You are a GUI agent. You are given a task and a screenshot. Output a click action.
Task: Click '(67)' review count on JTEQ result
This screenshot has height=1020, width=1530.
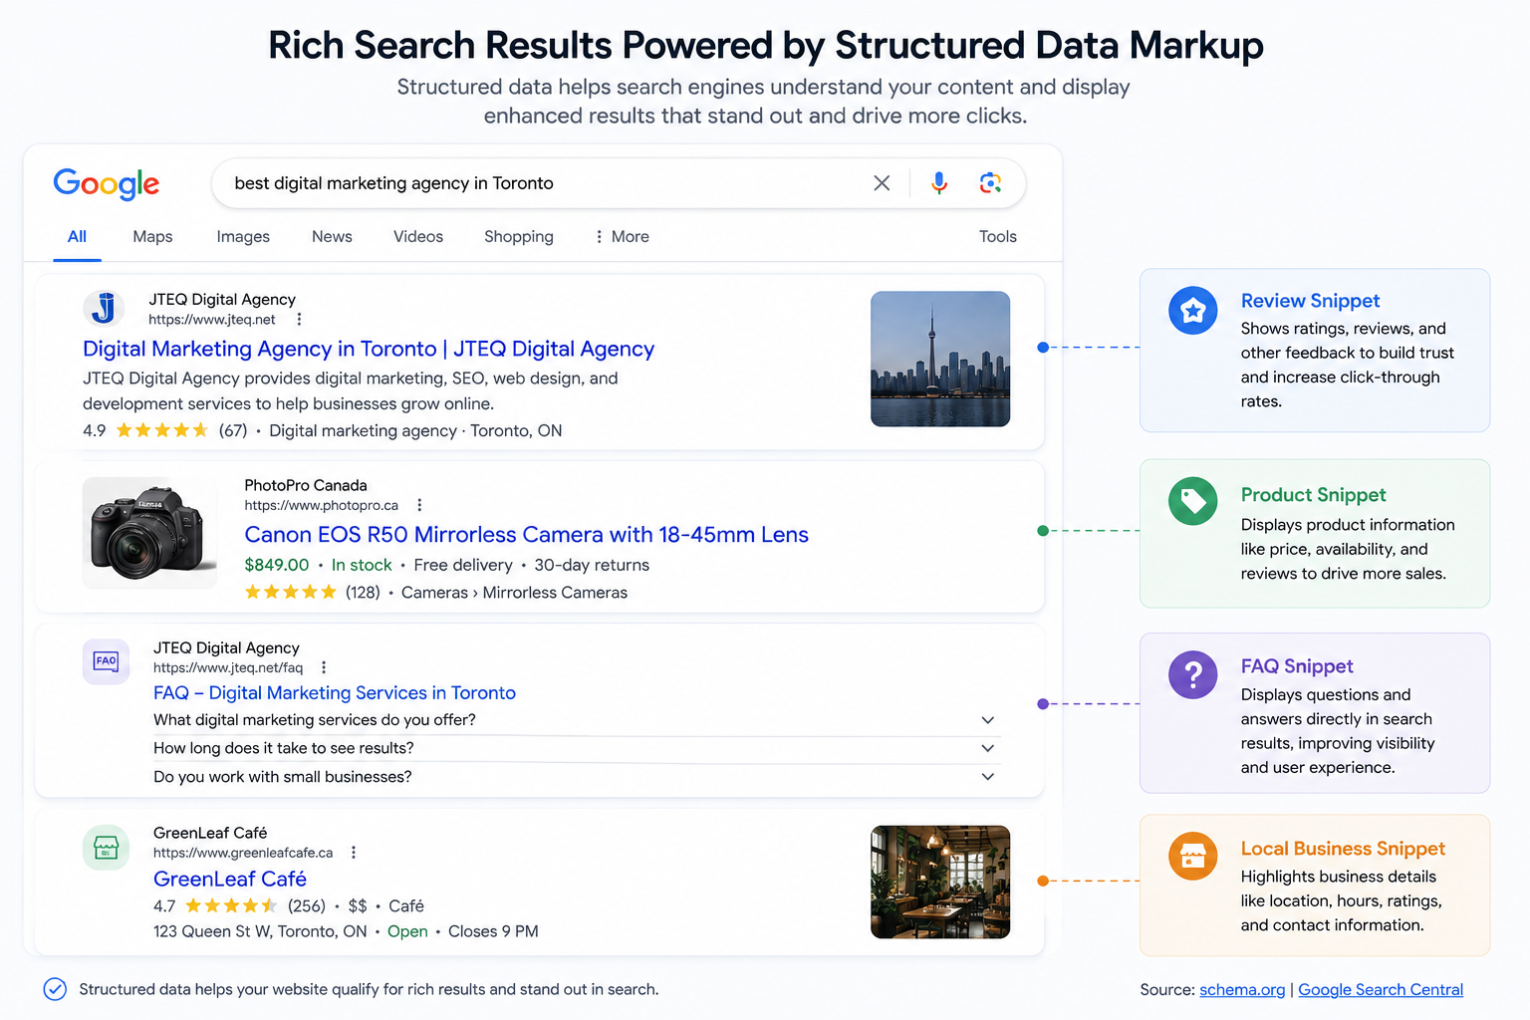pos(233,430)
